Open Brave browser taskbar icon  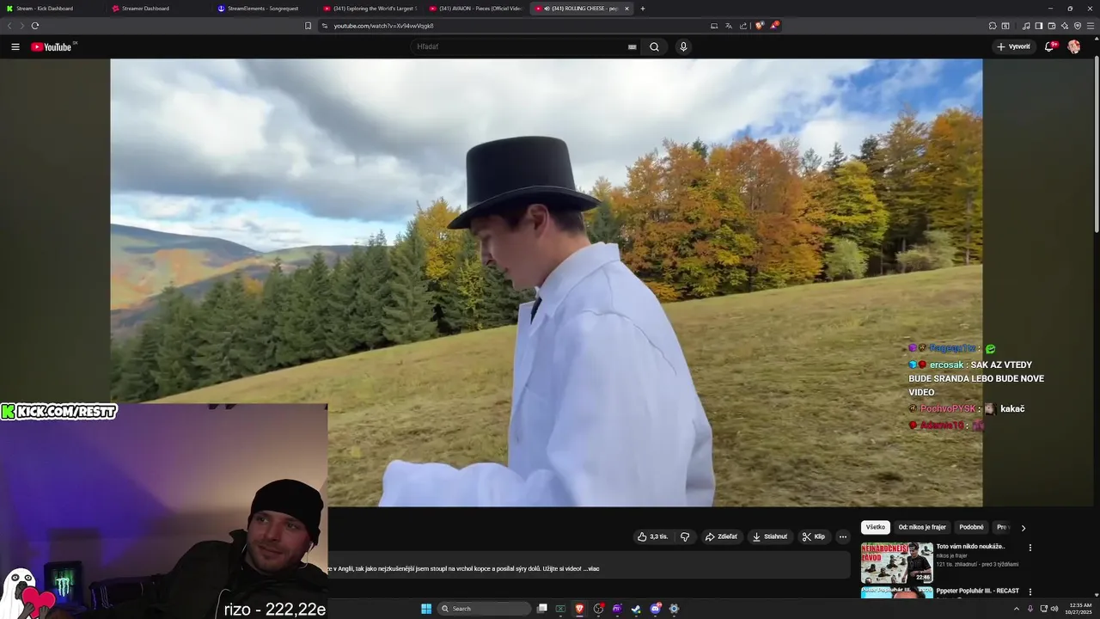(x=580, y=609)
